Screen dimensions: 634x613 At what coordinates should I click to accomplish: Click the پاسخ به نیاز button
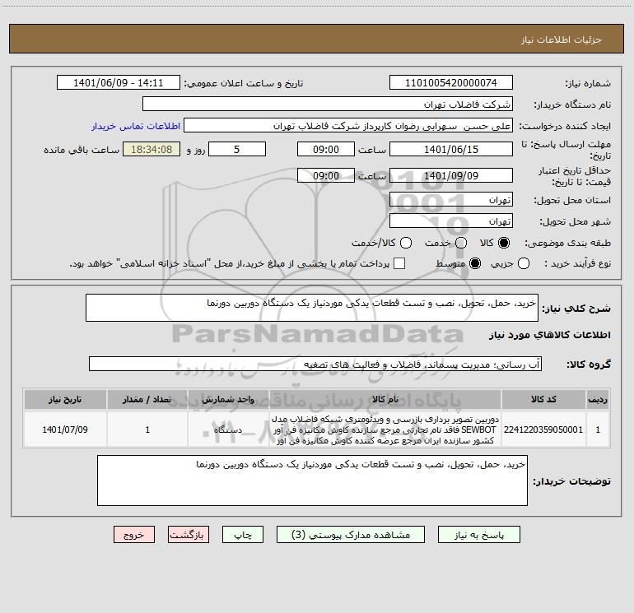coord(478,535)
